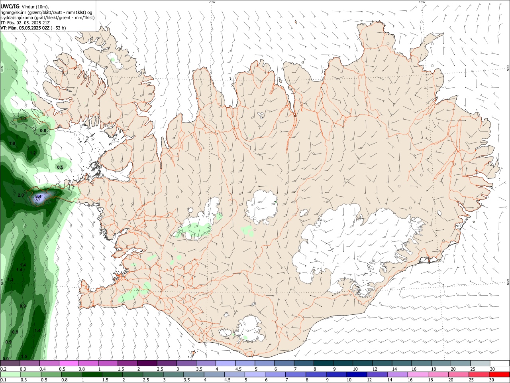The width and height of the screenshot is (510, 383).
Task: Click the 1.3 precipitation value on the map
Action: (x=10, y=279)
